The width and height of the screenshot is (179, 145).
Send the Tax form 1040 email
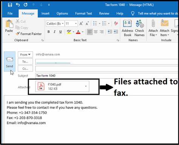(x=9, y=62)
